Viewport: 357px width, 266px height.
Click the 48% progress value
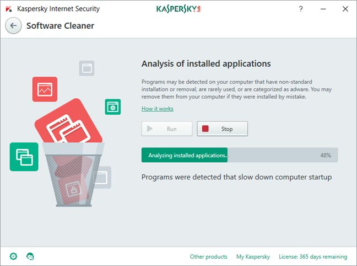point(326,156)
